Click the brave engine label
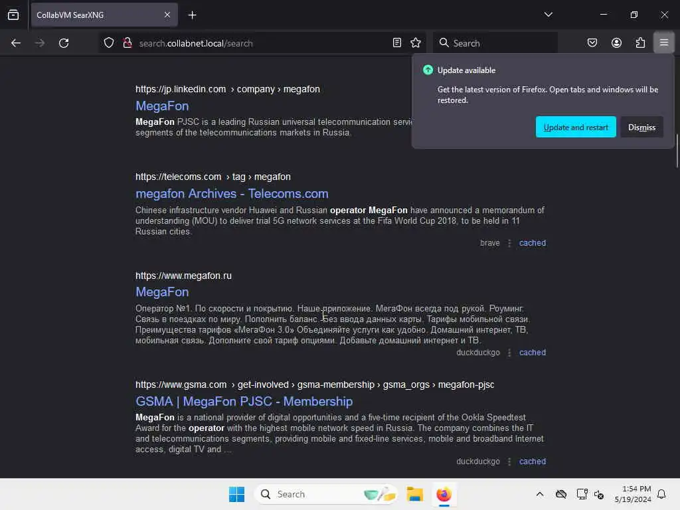 (489, 243)
